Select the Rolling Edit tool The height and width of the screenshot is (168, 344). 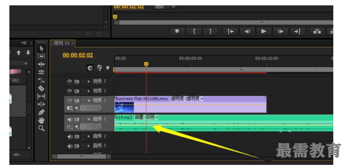(41, 72)
